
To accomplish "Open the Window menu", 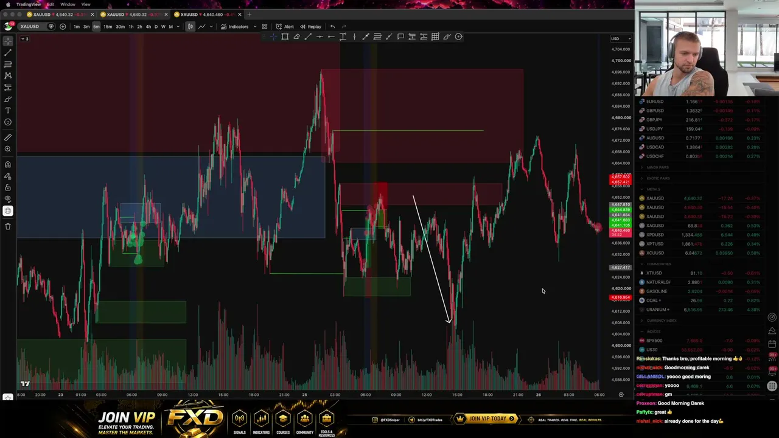I will tap(68, 4).
